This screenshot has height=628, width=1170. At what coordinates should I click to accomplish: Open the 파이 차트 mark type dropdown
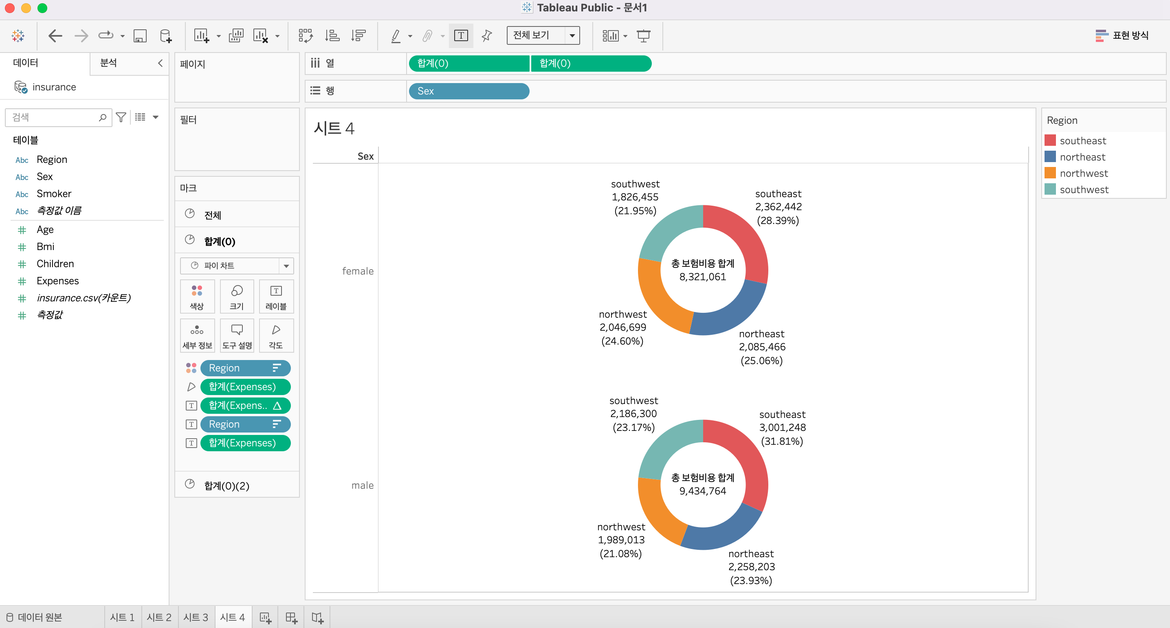(x=286, y=266)
